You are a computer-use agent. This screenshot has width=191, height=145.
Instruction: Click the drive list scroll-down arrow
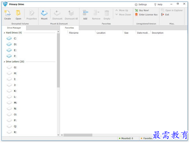(58, 135)
